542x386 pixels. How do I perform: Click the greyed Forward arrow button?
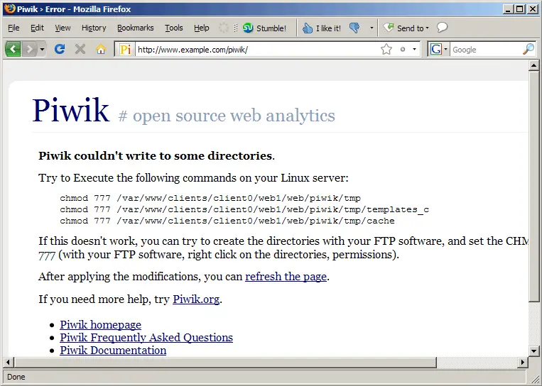point(30,50)
